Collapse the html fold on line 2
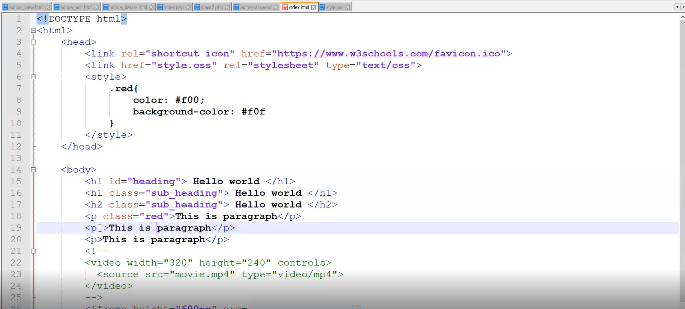The width and height of the screenshot is (685, 309). (x=33, y=30)
